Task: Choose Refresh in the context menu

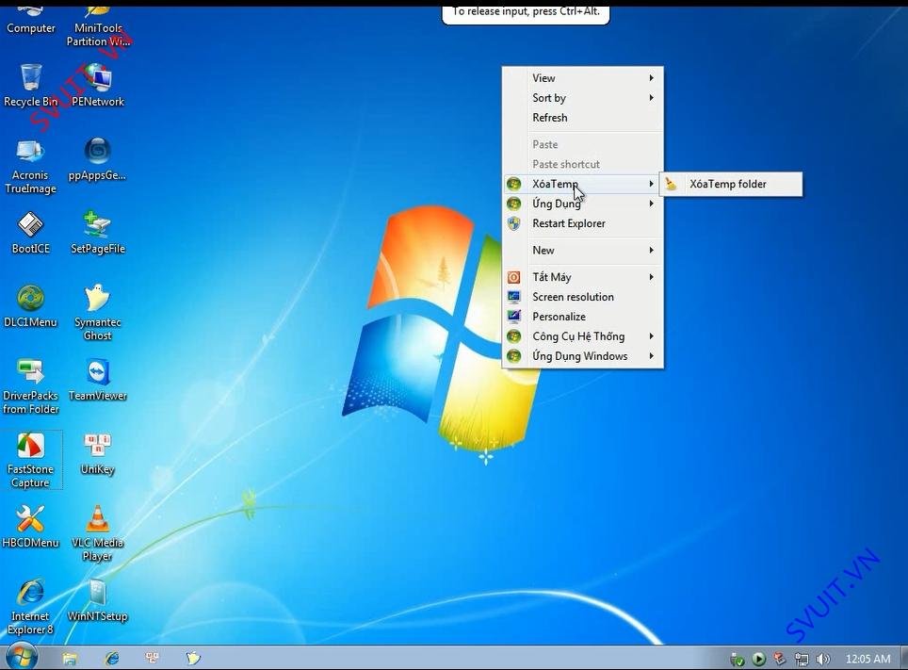Action: click(582, 118)
